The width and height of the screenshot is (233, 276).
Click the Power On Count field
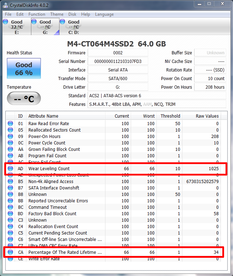[210, 79]
